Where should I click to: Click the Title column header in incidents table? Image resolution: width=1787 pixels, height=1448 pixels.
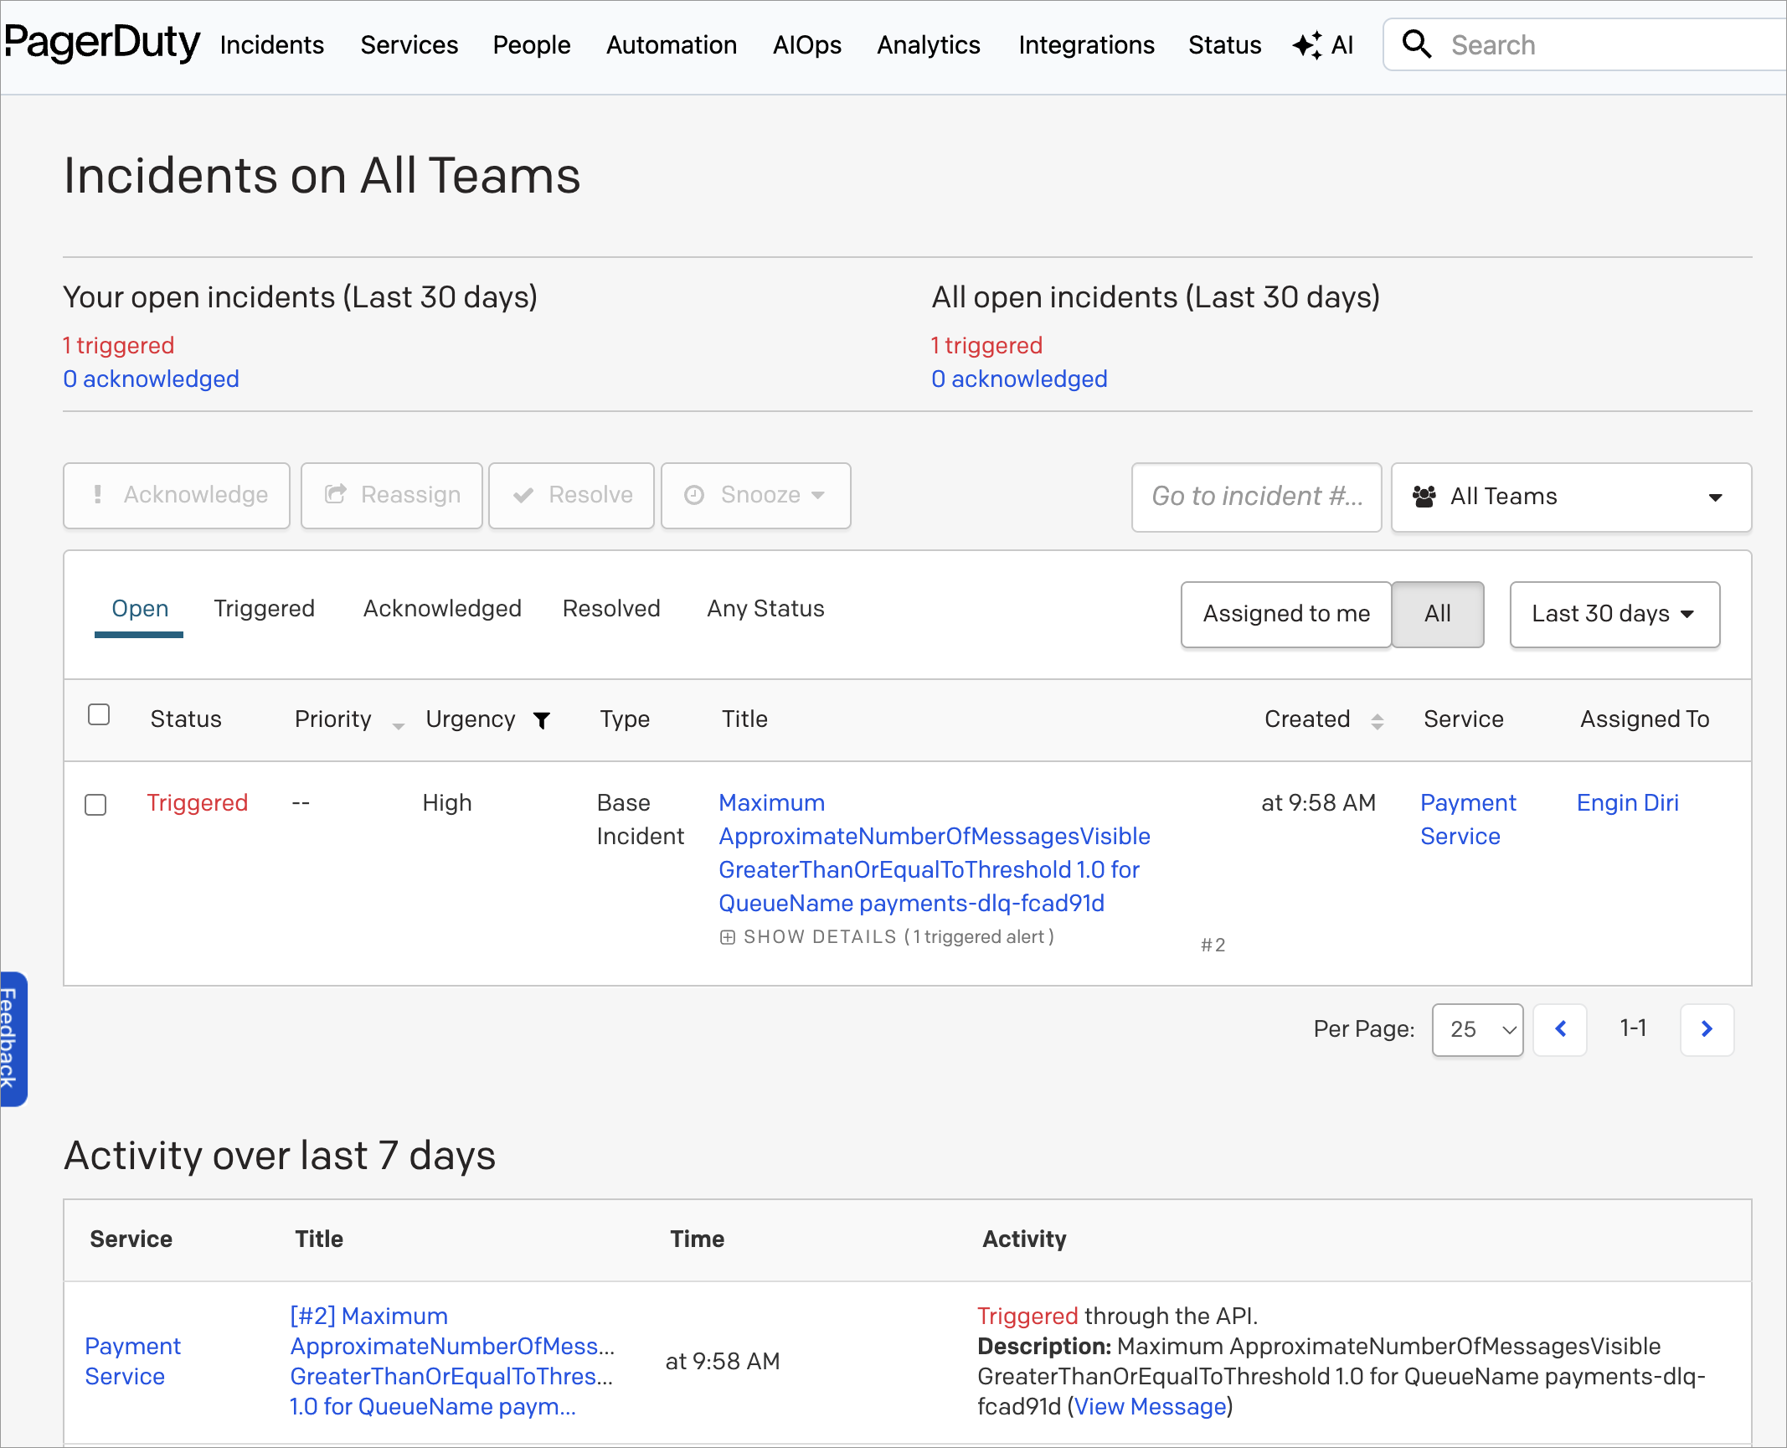pos(744,719)
